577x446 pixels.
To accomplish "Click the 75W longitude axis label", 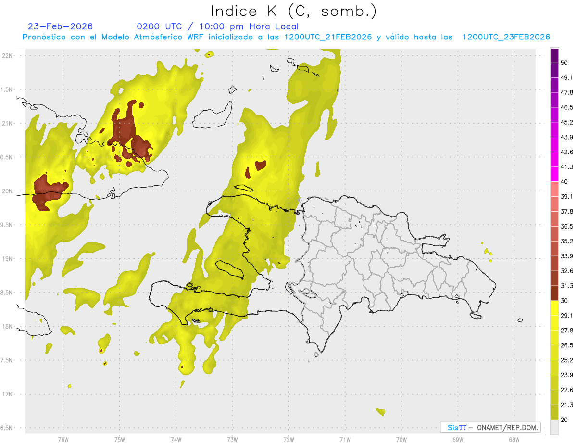I will 120,439.
